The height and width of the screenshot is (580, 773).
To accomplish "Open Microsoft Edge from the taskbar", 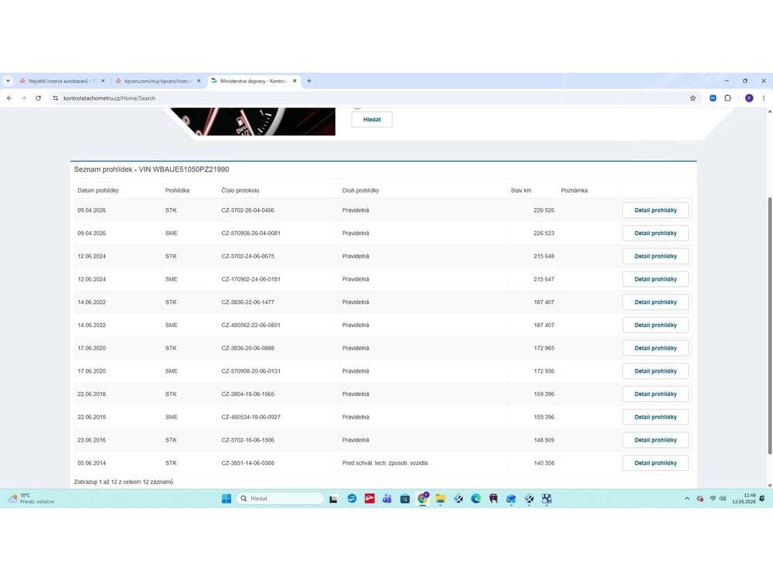I will click(x=475, y=499).
